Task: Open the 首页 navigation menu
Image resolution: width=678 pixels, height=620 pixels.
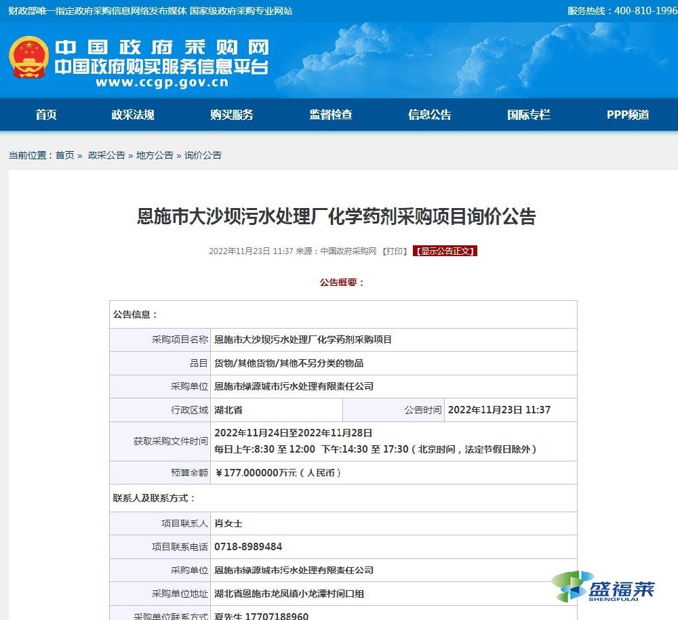Action: 45,115
